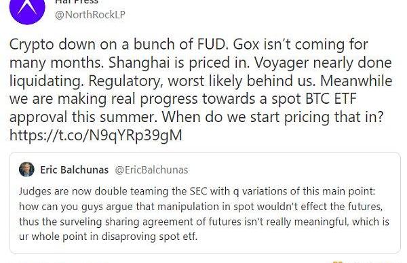This screenshot has height=263, width=407.
Task: Click the word Gox in the tweet
Action: [246, 44]
